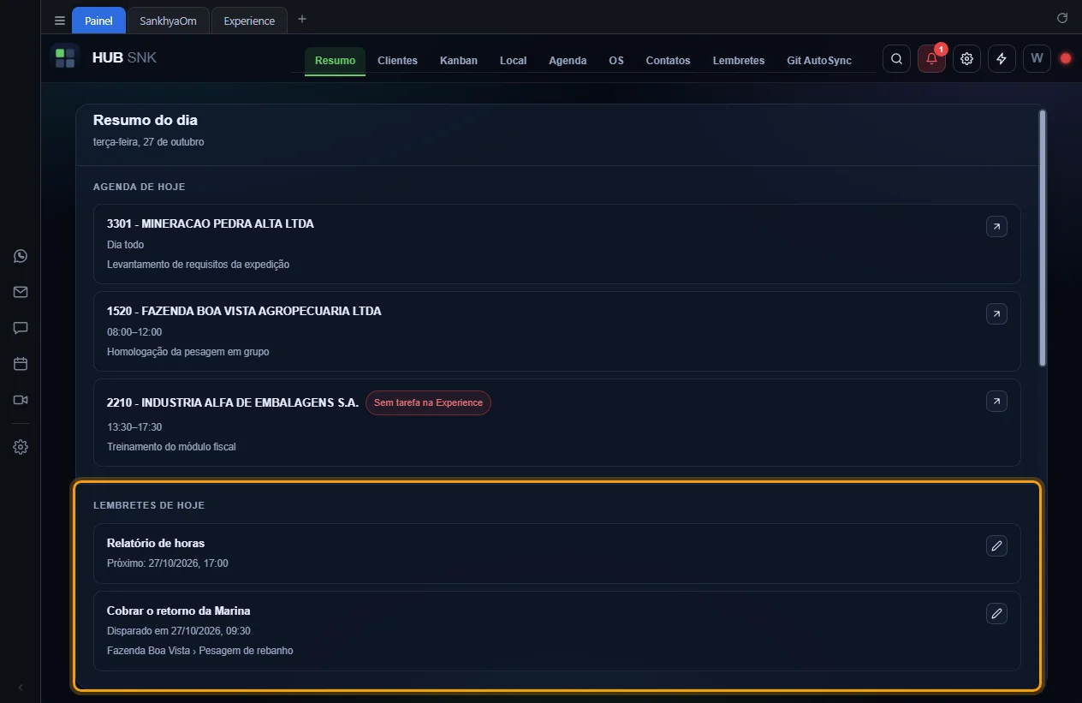The image size is (1082, 703).
Task: Click the lightning bolt quick actions icon
Action: point(1002,59)
